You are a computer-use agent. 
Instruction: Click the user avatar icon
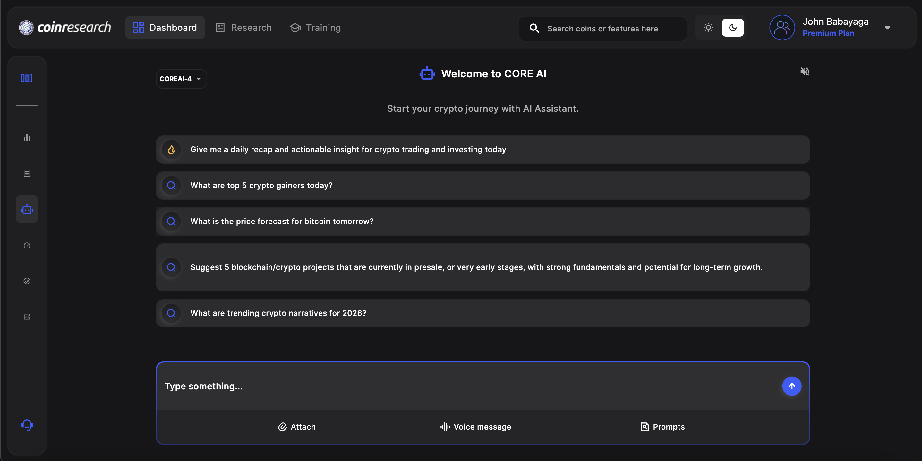tap(782, 28)
